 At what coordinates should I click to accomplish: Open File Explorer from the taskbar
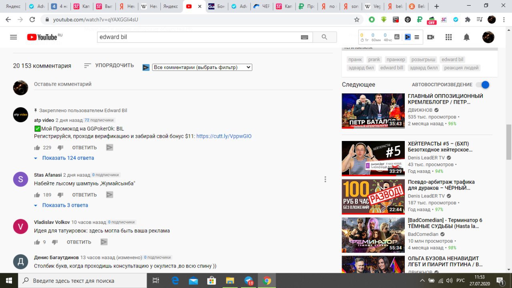click(230, 280)
